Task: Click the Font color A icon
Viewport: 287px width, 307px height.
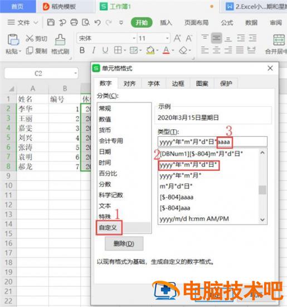Action: pyautogui.click(x=166, y=50)
